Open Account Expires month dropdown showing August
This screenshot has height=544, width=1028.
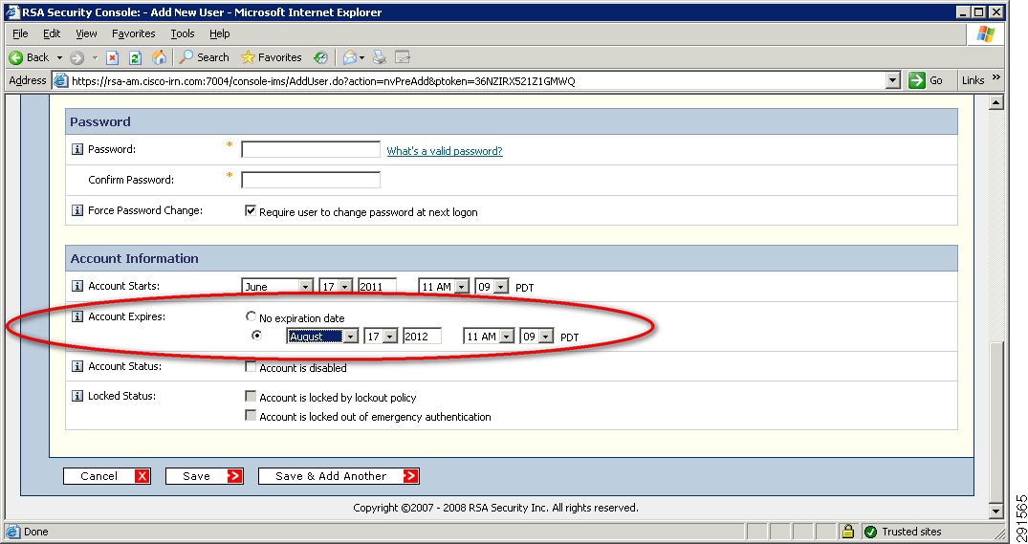coord(322,337)
